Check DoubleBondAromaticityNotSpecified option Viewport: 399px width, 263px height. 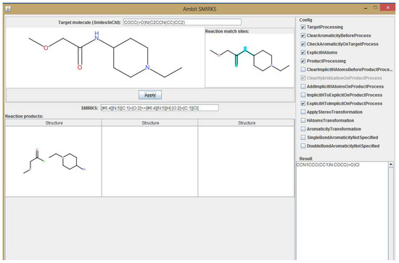pos(303,146)
